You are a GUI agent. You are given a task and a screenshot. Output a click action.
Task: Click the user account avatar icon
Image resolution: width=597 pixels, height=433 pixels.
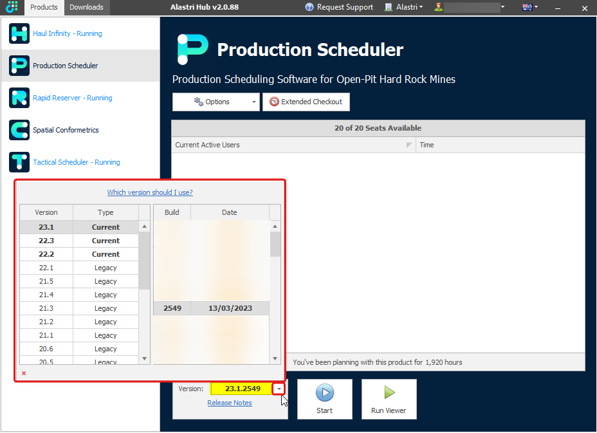(438, 7)
